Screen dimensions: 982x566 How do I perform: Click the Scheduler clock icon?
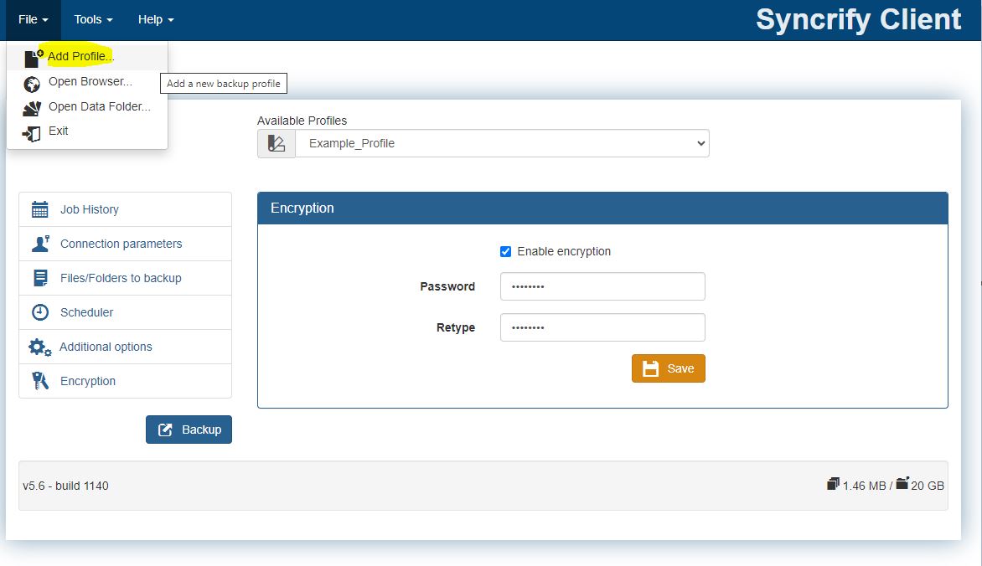coord(40,312)
